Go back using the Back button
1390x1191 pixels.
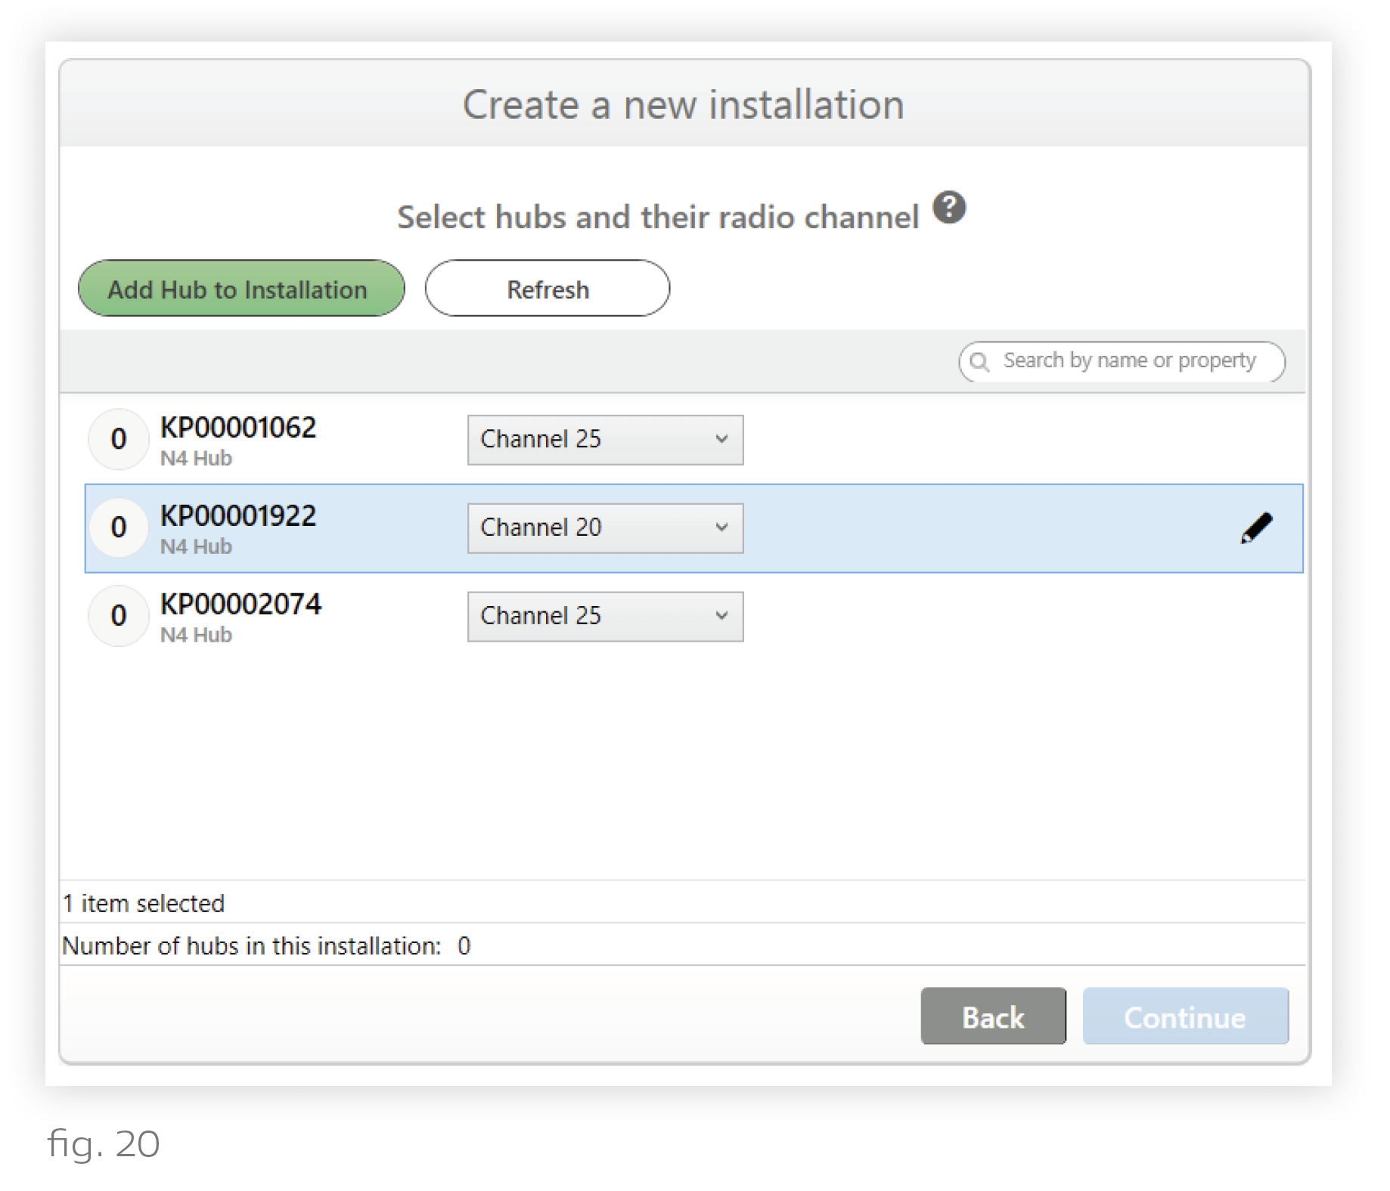pyautogui.click(x=992, y=1016)
